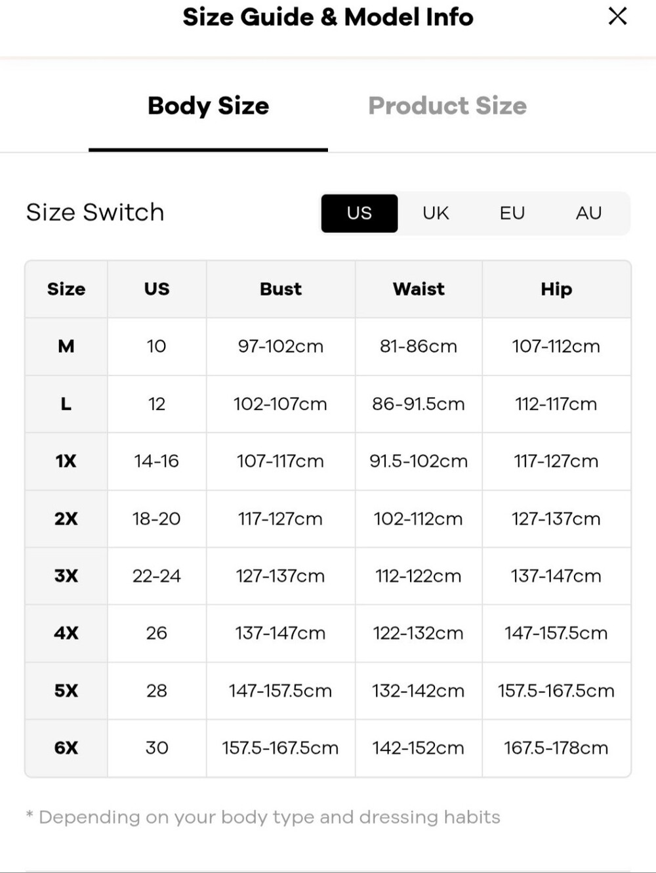Click the Waist column header
This screenshot has width=656, height=873.
(419, 289)
